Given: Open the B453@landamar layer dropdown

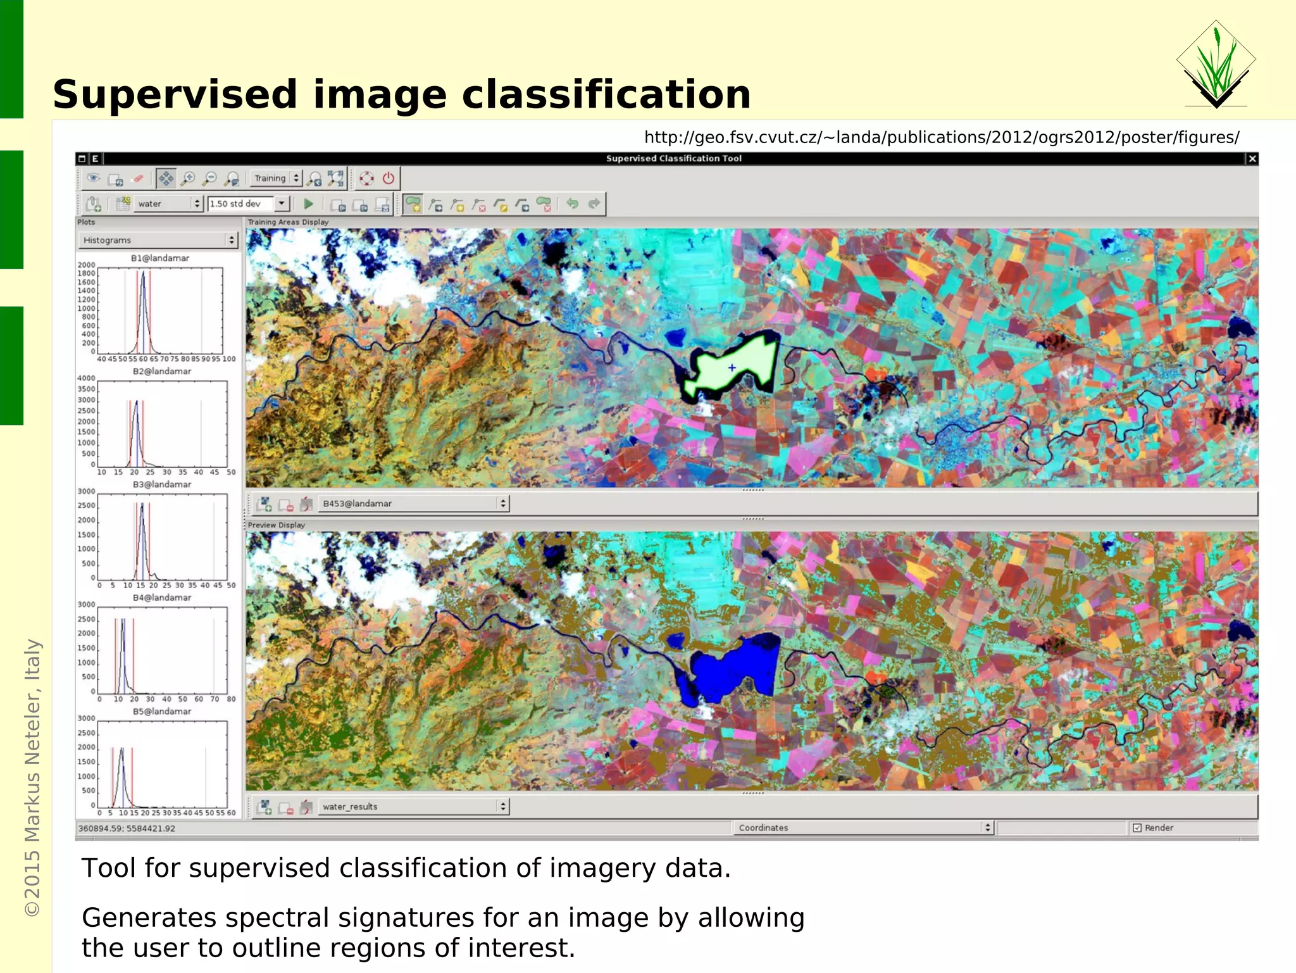Looking at the screenshot, I should [x=413, y=504].
